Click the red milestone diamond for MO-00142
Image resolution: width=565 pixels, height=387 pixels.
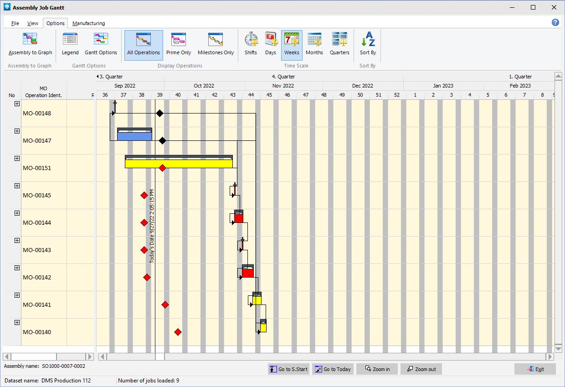(x=147, y=277)
